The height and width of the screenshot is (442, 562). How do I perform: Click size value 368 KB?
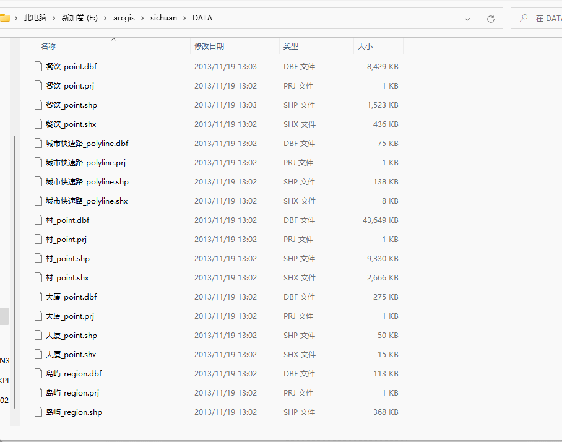click(386, 412)
